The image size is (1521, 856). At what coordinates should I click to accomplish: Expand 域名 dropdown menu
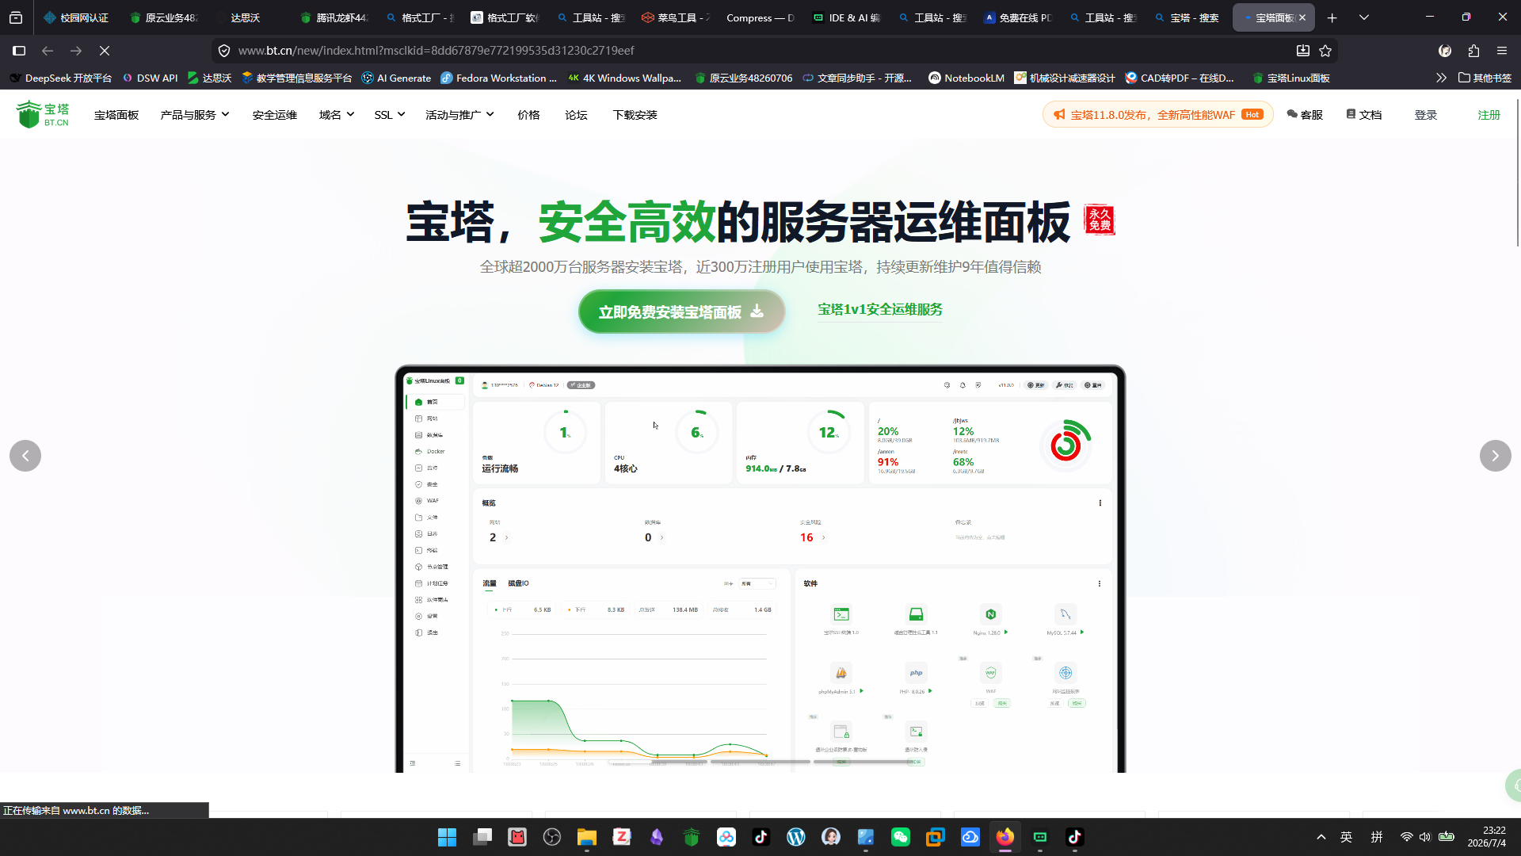point(337,115)
